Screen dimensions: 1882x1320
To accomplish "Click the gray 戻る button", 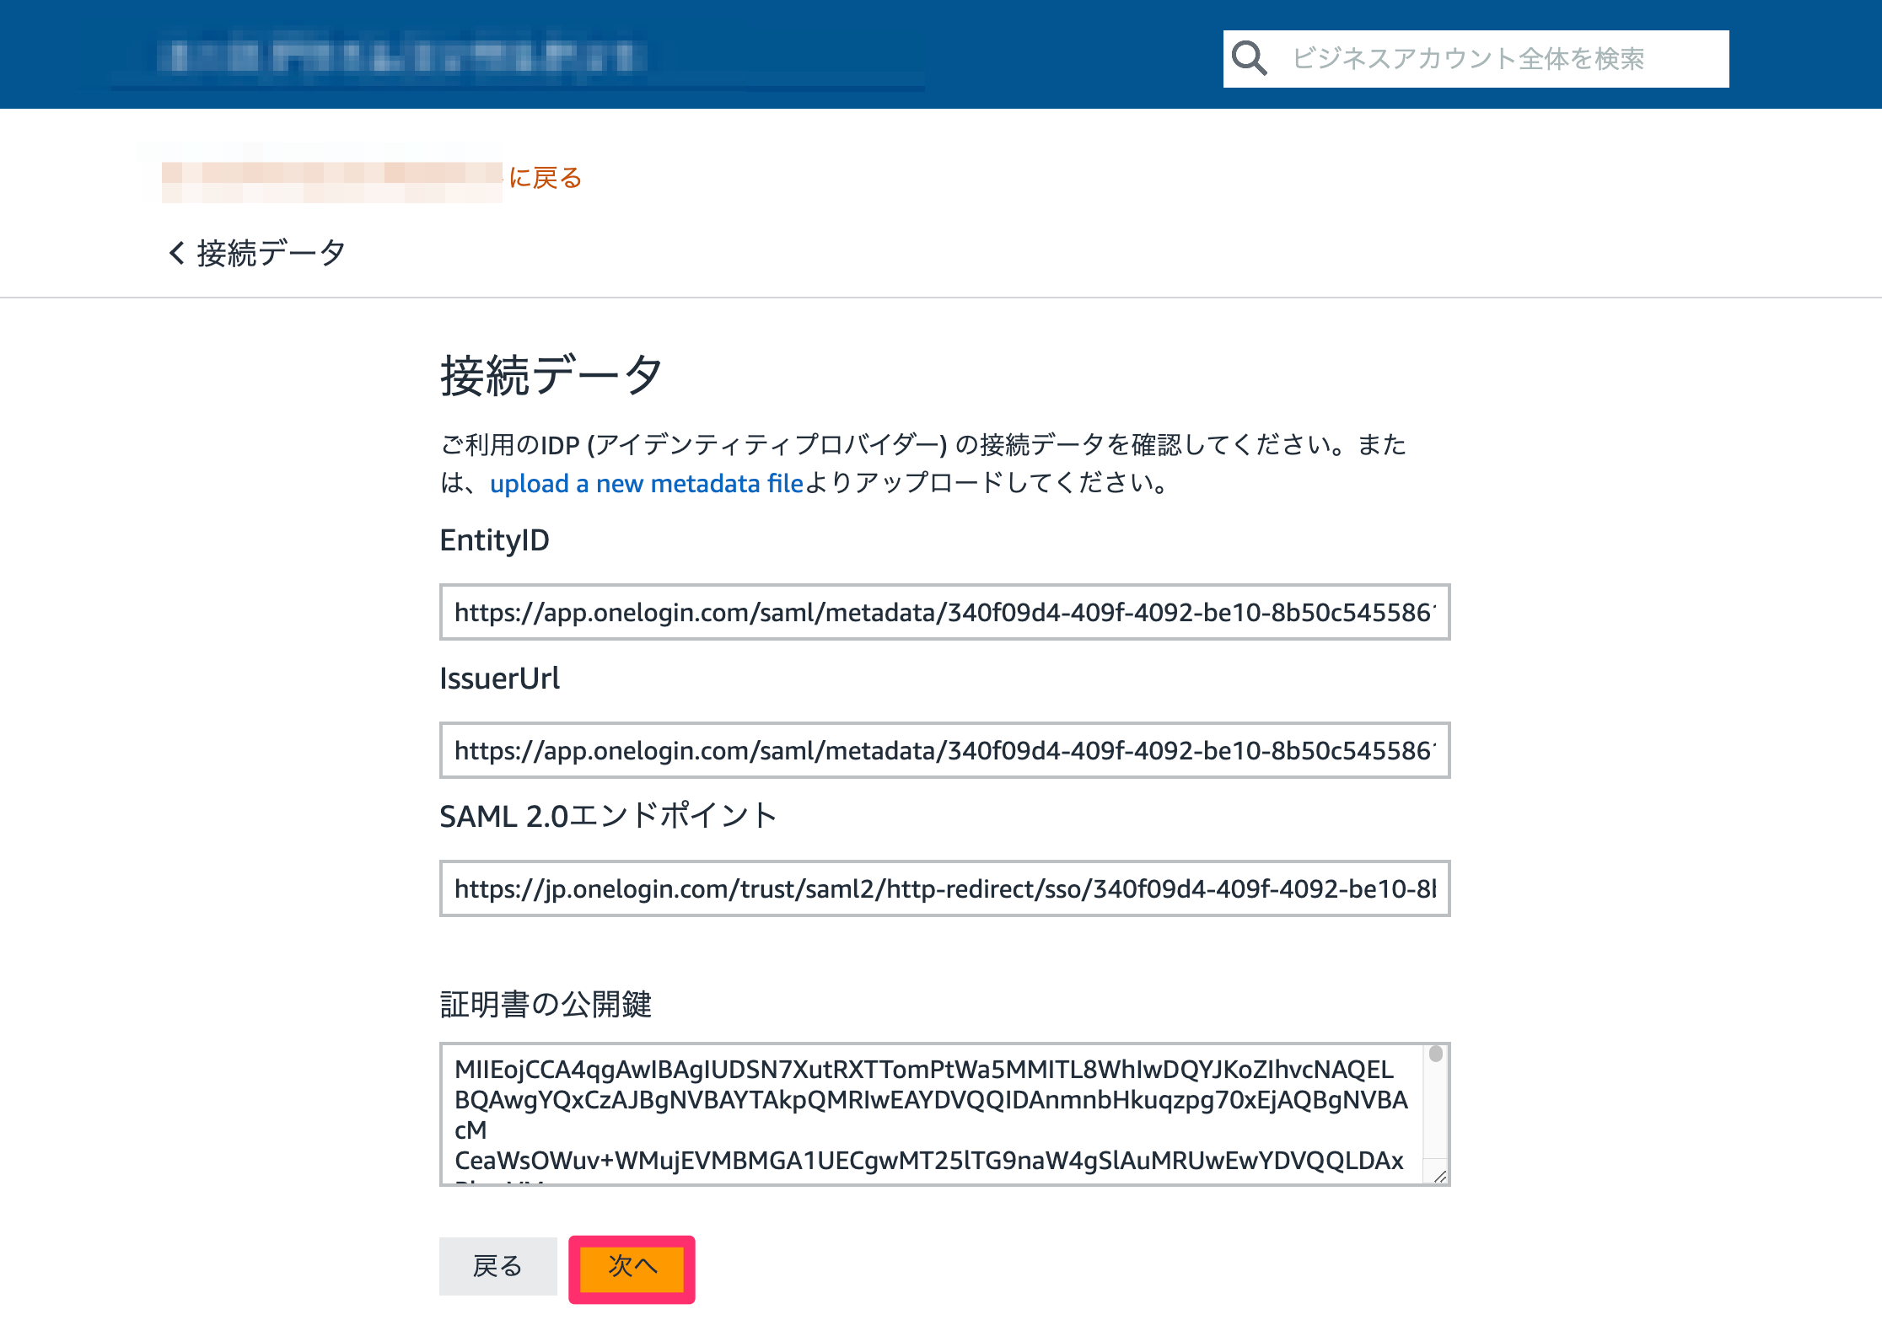I will 497,1266.
